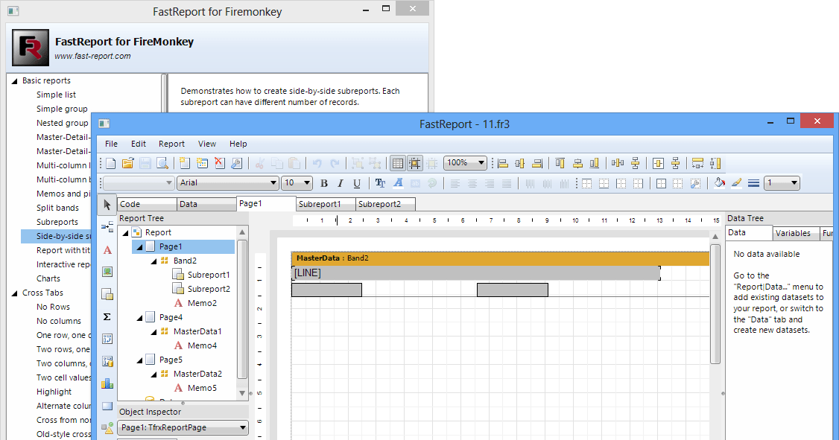This screenshot has height=440, width=839.
Task: Select the Text object tool
Action: click(107, 249)
